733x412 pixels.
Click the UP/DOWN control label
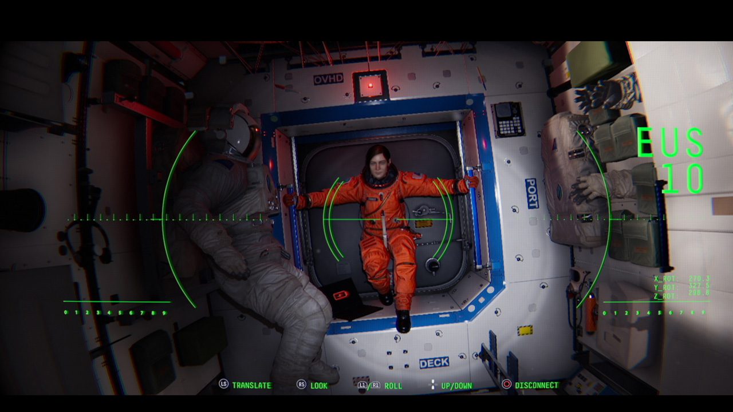456,386
